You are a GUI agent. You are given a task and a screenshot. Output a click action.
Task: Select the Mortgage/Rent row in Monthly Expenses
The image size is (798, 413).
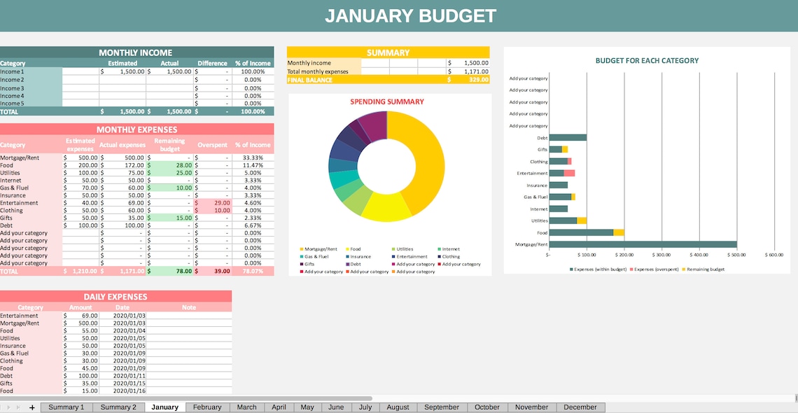[x=137, y=157]
